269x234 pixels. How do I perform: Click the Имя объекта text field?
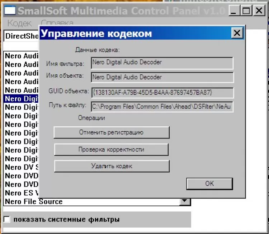pos(162,77)
